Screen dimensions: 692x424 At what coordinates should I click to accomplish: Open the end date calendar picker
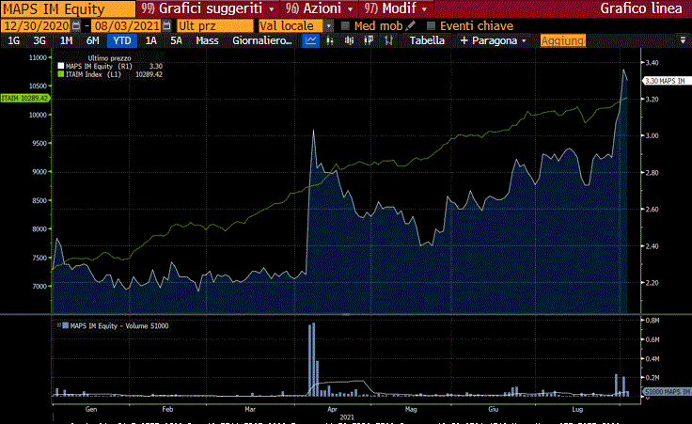click(x=166, y=26)
